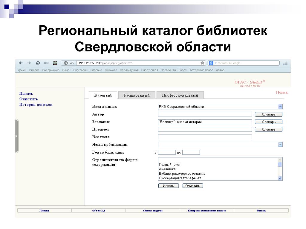The image size is (306, 229).
Task: Click the Очистить button below the form
Action: click(x=193, y=186)
